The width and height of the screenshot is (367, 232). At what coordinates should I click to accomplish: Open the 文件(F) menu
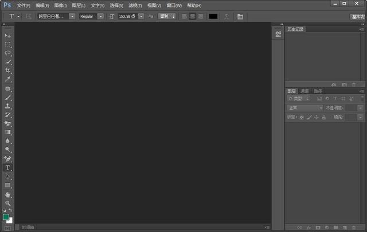[x=24, y=5]
